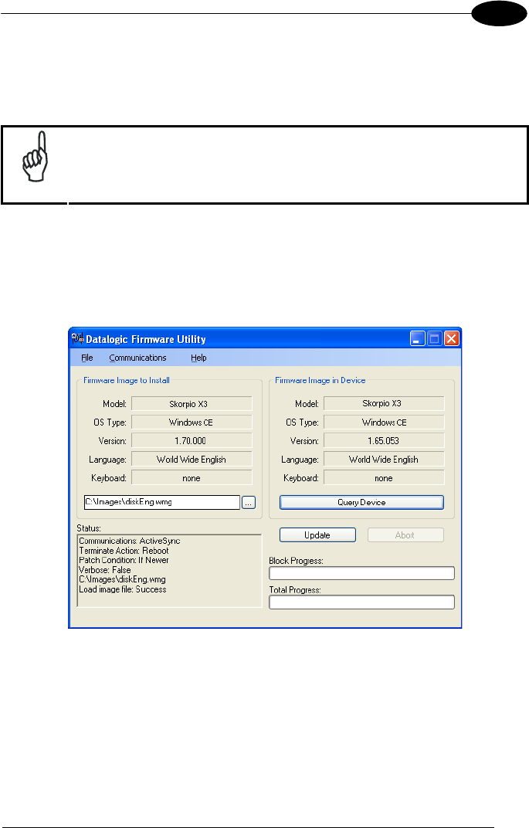The height and width of the screenshot is (828, 529).
Task: Click the Datalogic Firmware Utility title icon
Action: [x=77, y=338]
